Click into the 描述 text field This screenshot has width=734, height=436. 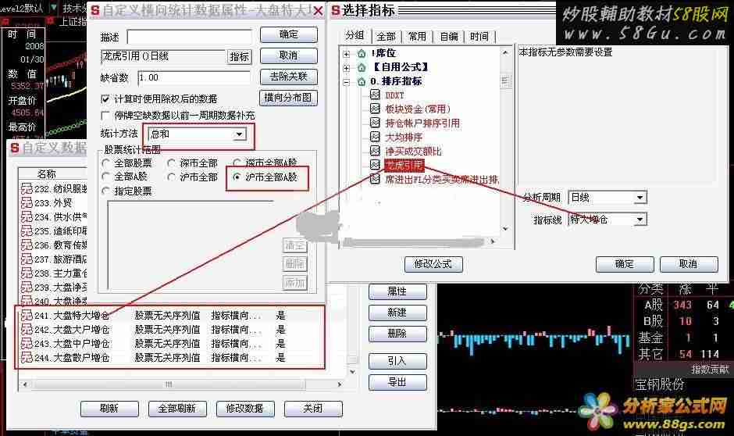coord(189,37)
